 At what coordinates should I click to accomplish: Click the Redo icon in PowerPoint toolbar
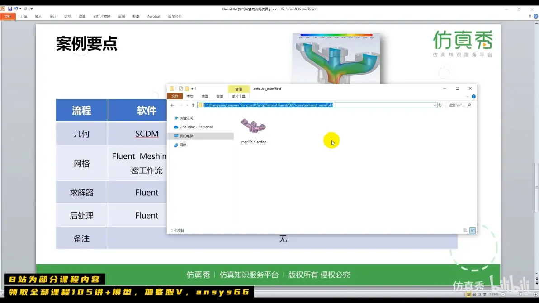(x=25, y=9)
